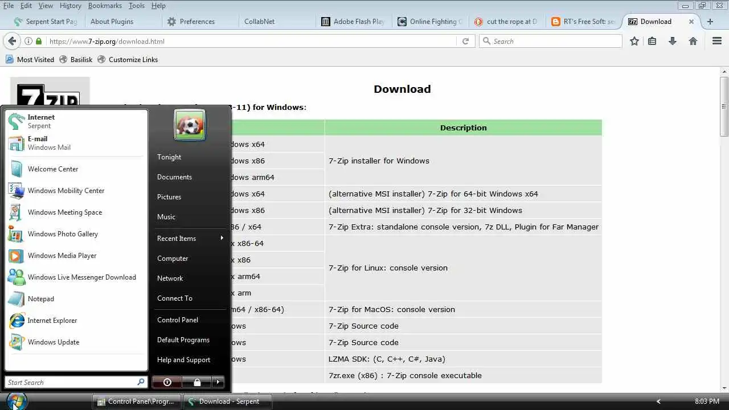Open a new tab with plus icon
Viewport: 729px width, 410px height.
tap(710, 22)
